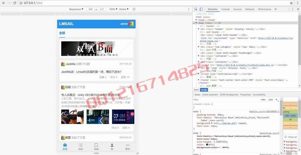The image size is (301, 155).
Task: Click the Styles Filter input field
Action: tap(225, 100)
